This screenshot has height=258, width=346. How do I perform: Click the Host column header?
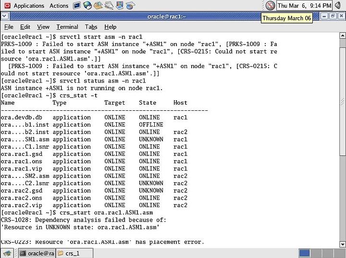coord(180,103)
